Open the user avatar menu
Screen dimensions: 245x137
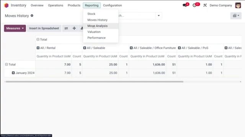click(238, 5)
